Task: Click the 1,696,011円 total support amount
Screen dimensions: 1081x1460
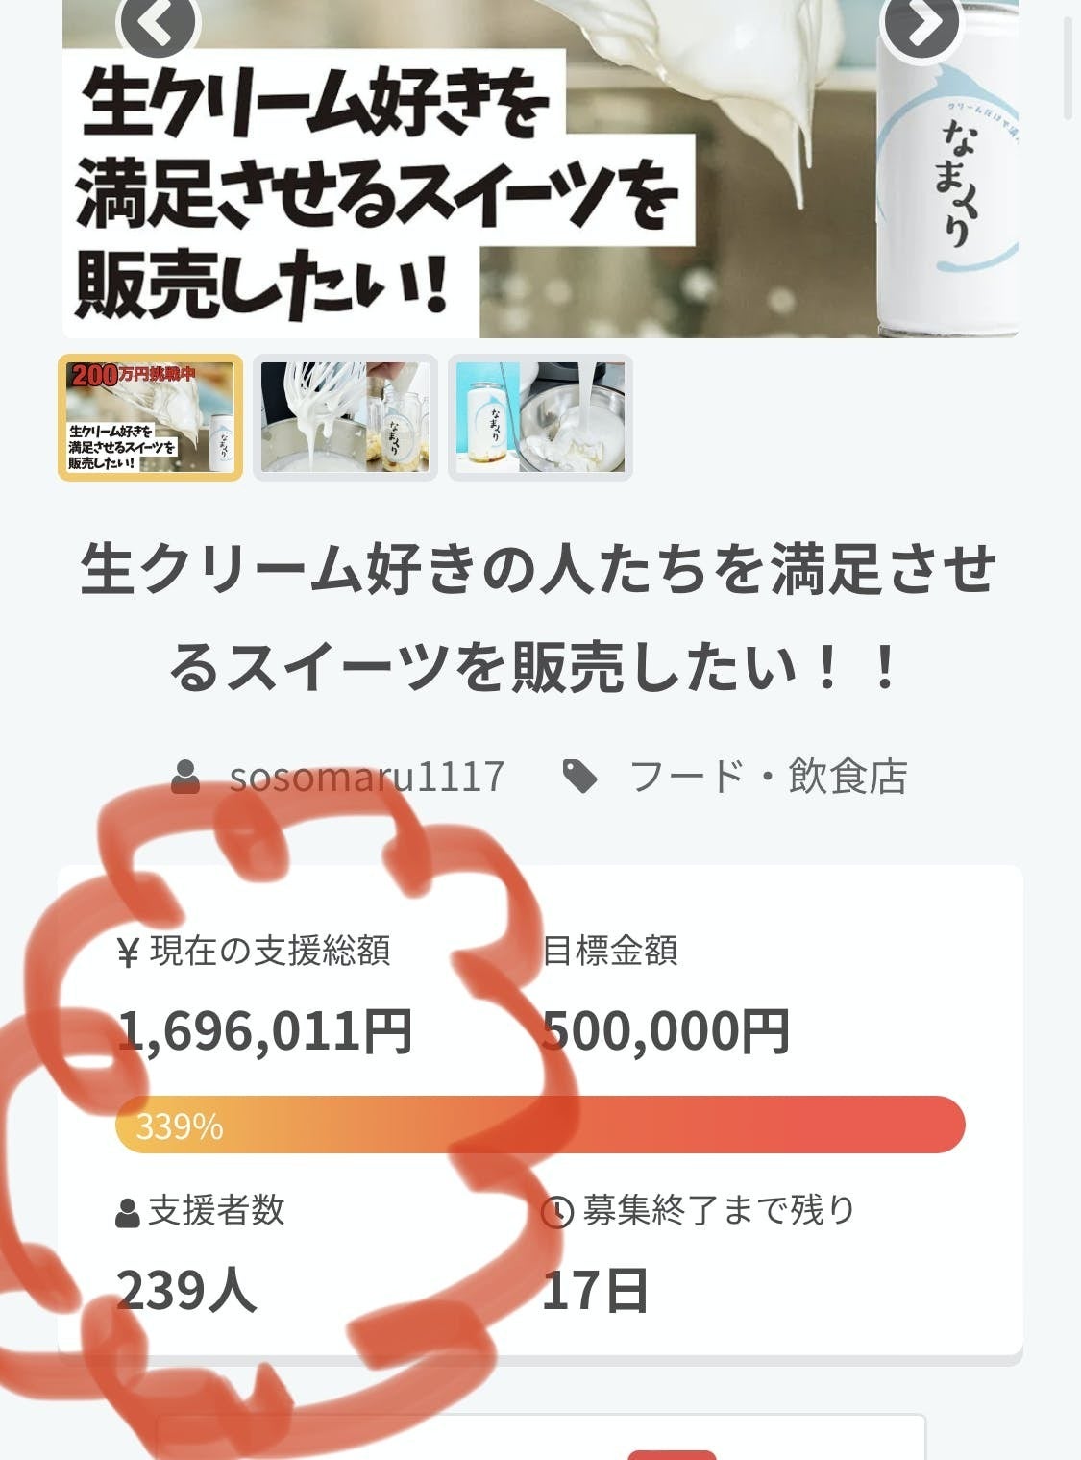Action: click(265, 1031)
